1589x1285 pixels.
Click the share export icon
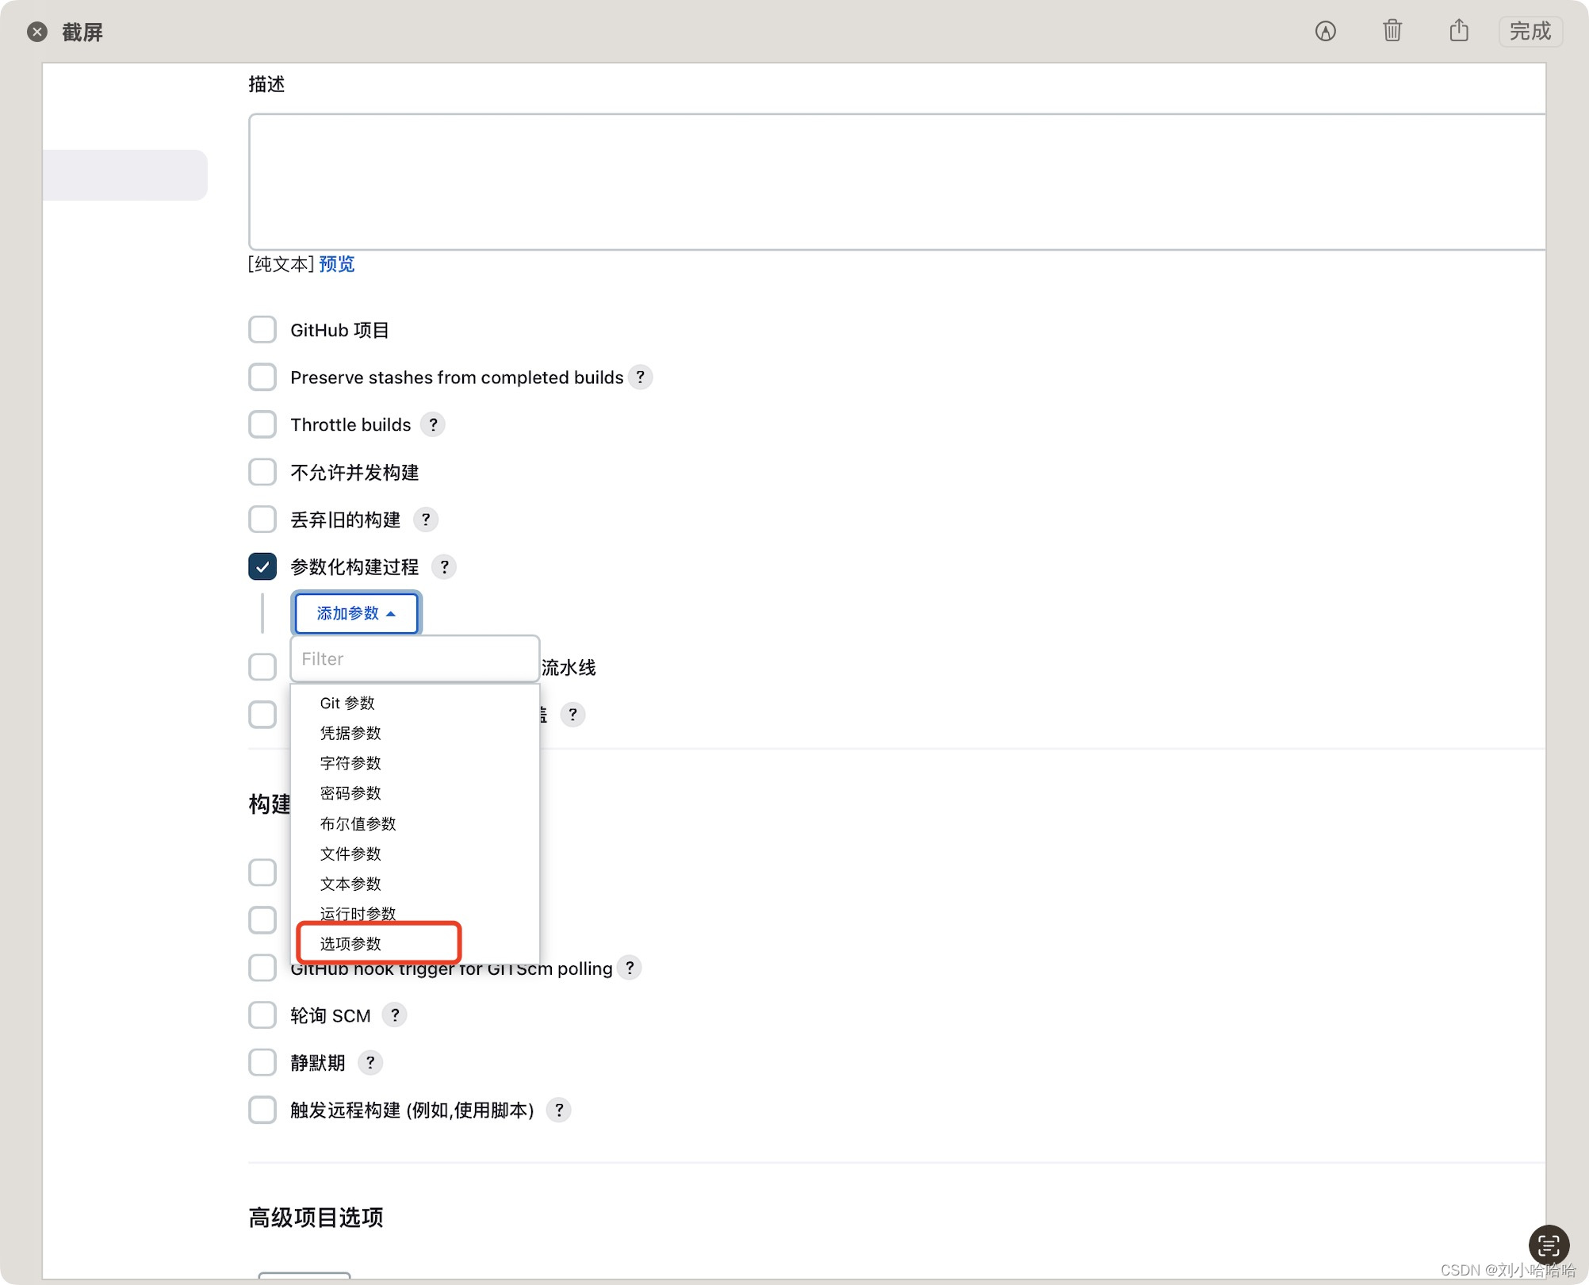(1458, 31)
